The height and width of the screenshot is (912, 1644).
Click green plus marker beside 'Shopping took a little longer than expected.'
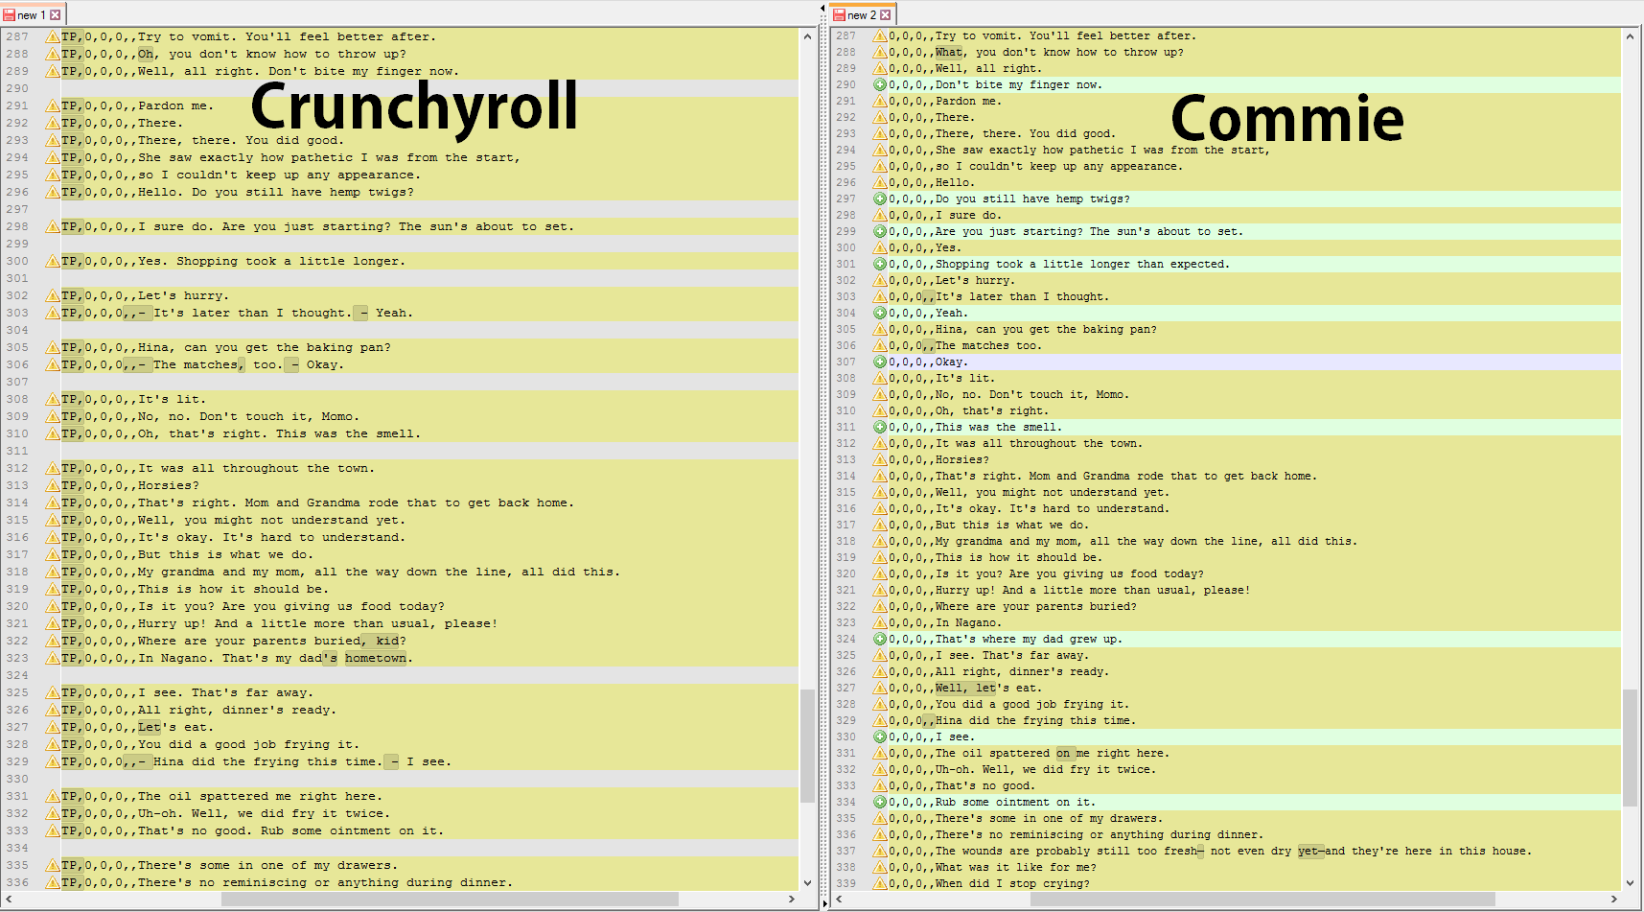pyautogui.click(x=879, y=264)
